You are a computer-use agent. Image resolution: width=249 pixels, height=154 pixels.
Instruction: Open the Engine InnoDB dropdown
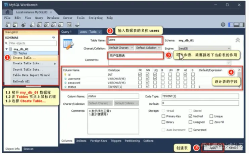(204, 48)
